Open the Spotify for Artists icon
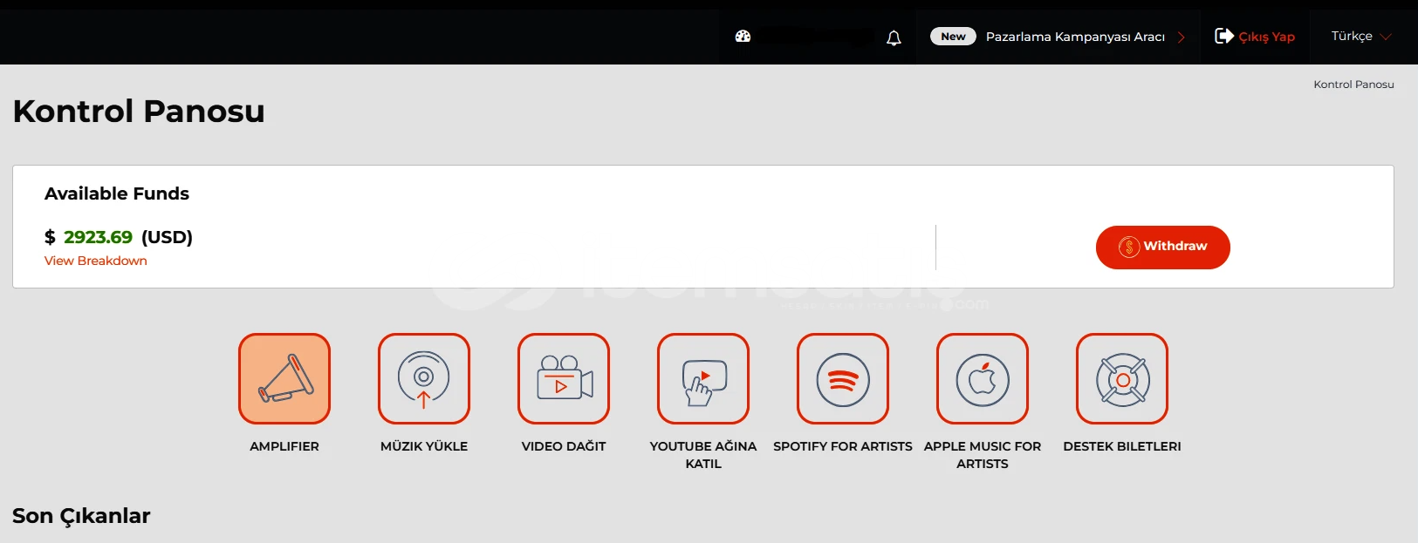The width and height of the screenshot is (1418, 543). tap(843, 379)
